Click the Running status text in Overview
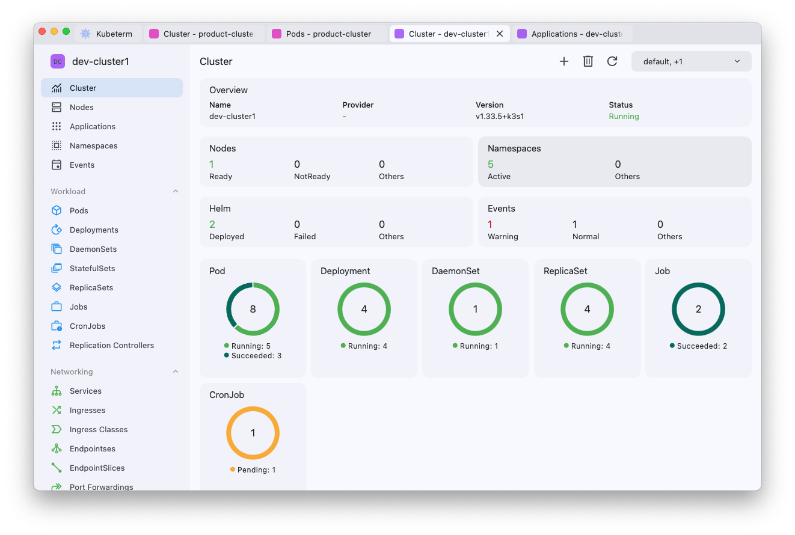The height and width of the screenshot is (535, 795). [x=624, y=117]
